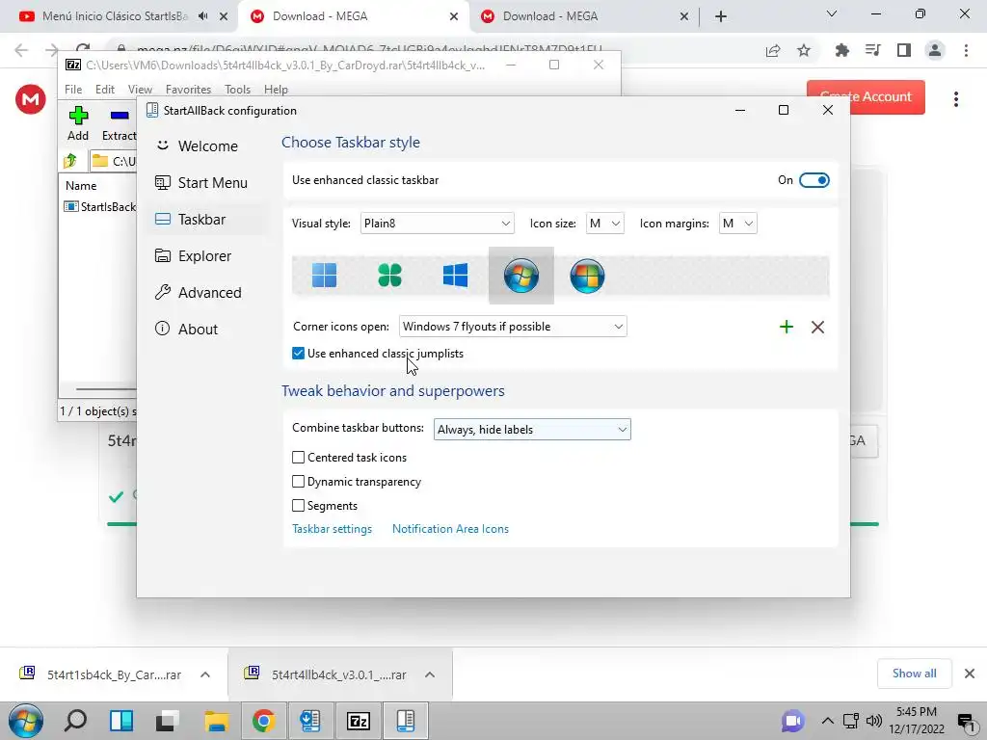Open File Explorer from the taskbar
This screenshot has width=987, height=740.
216,721
